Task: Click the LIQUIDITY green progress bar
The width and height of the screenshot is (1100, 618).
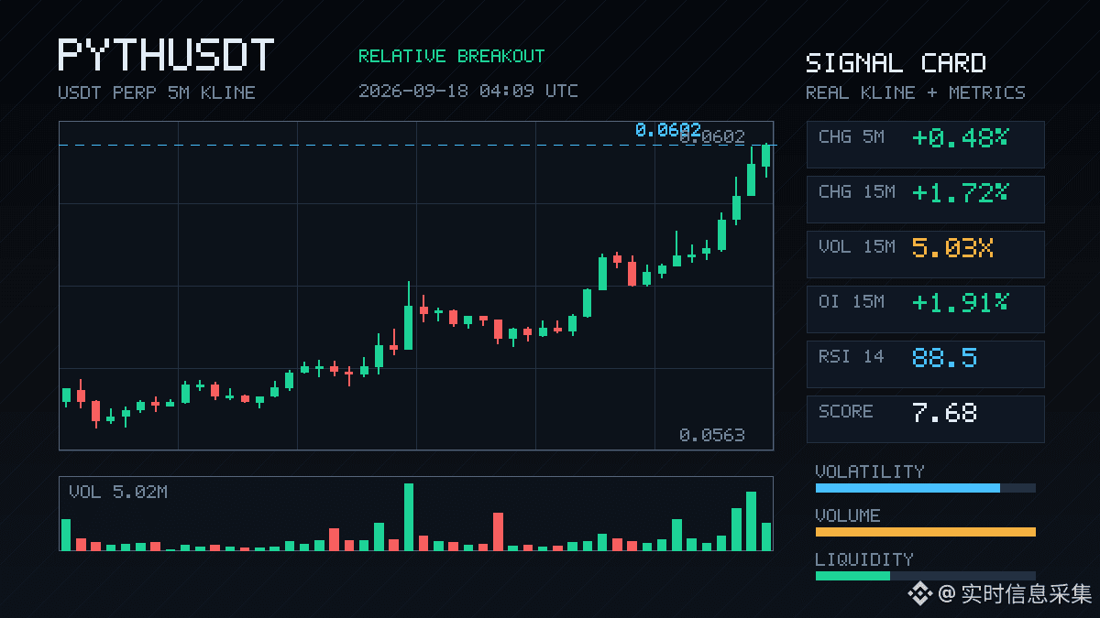Action: pos(852,576)
